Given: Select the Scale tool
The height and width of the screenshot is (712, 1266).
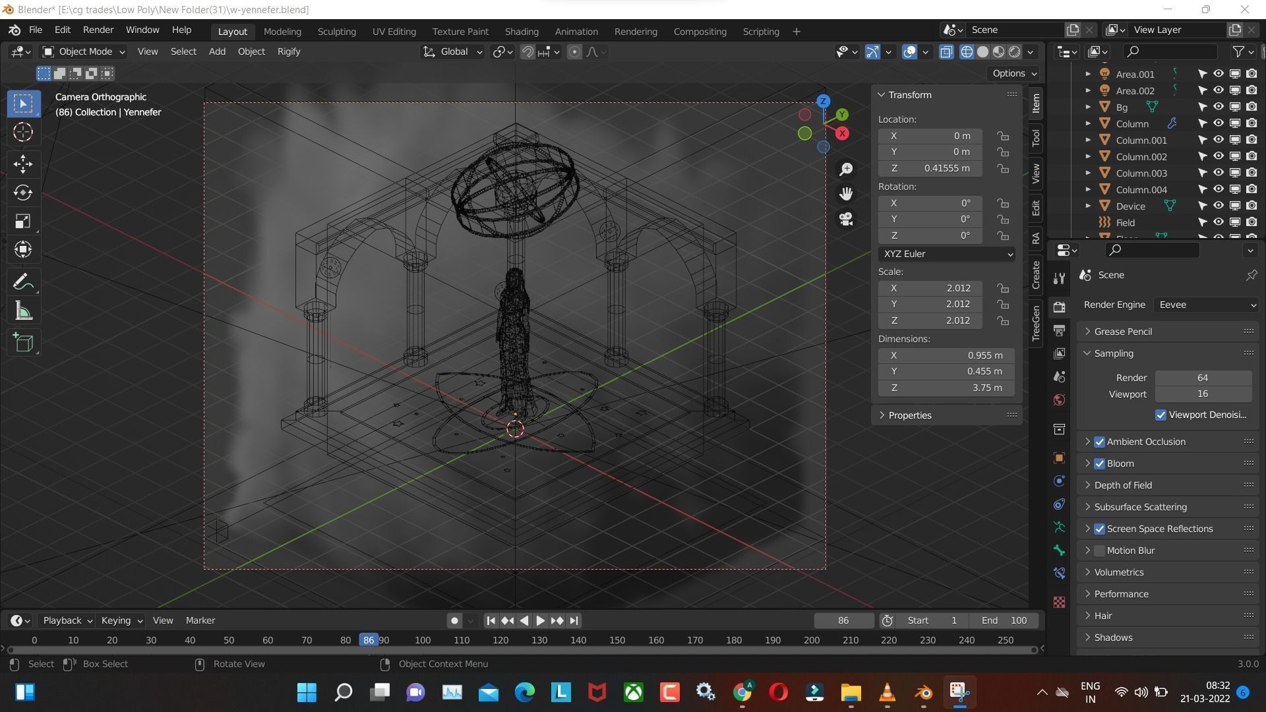Looking at the screenshot, I should pos(22,222).
